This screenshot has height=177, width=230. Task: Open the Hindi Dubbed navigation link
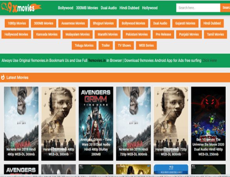tap(129, 8)
